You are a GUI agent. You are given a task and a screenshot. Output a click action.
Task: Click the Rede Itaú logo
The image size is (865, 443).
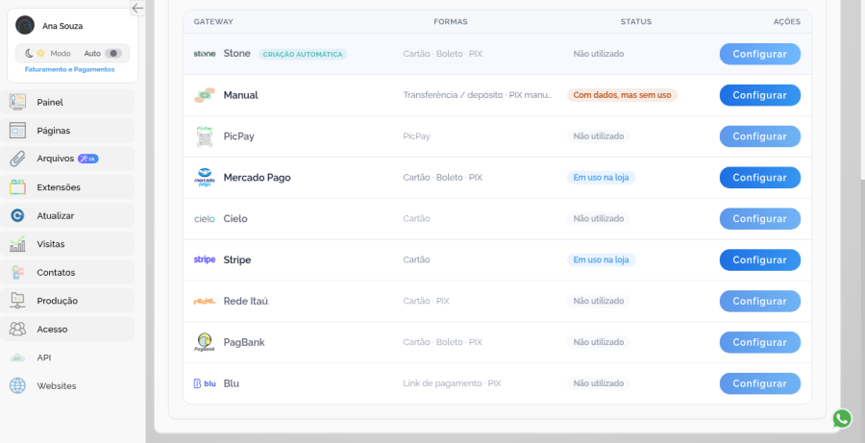pos(205,301)
